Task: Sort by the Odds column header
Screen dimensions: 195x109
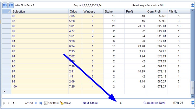Action: [75, 11]
